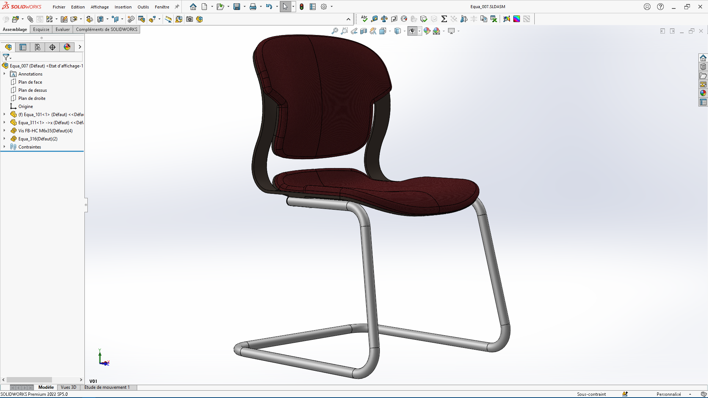Open the dropdown arrow next to the Save icon
The width and height of the screenshot is (708, 398).
pyautogui.click(x=244, y=7)
